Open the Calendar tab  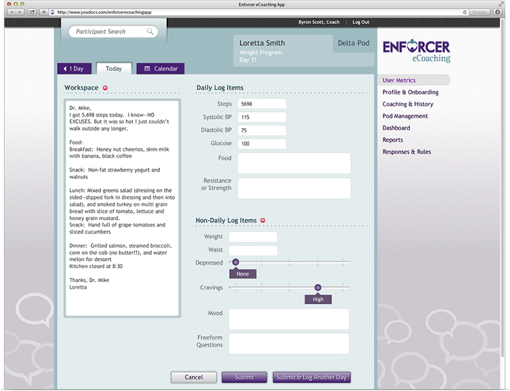pyautogui.click(x=160, y=68)
